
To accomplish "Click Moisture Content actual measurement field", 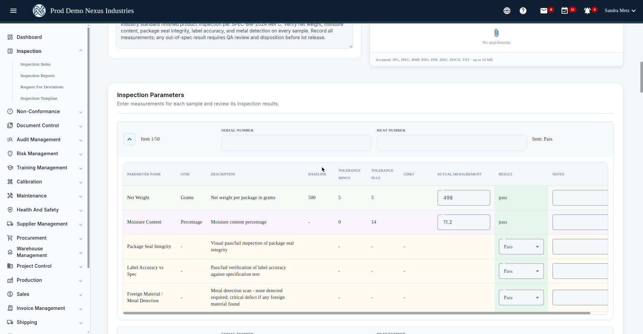I will click(464, 222).
